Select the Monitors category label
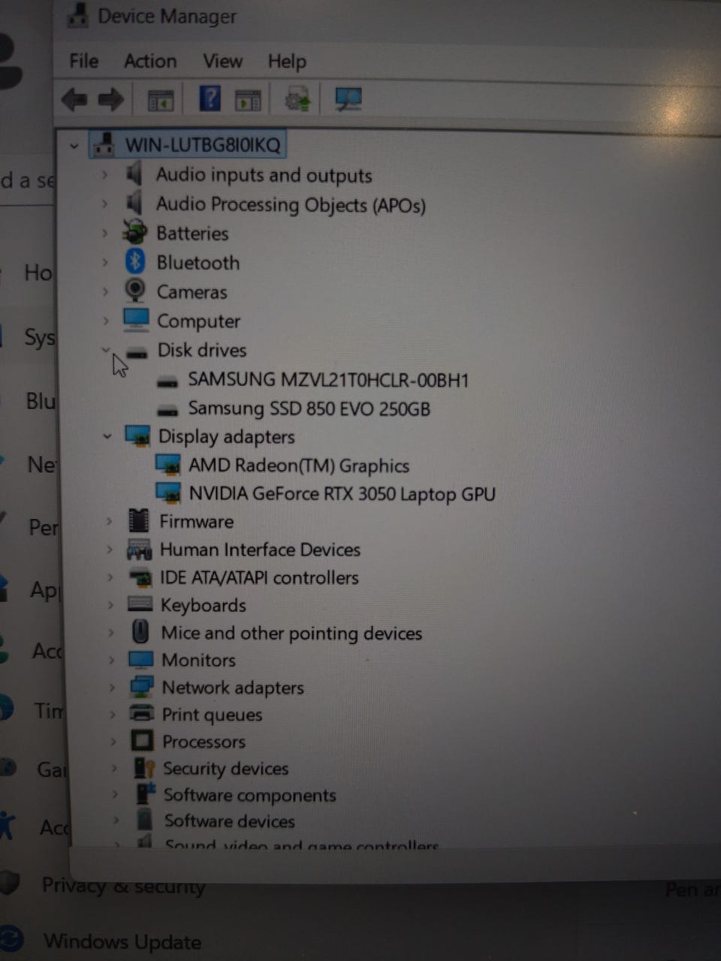This screenshot has width=721, height=961. click(x=198, y=660)
